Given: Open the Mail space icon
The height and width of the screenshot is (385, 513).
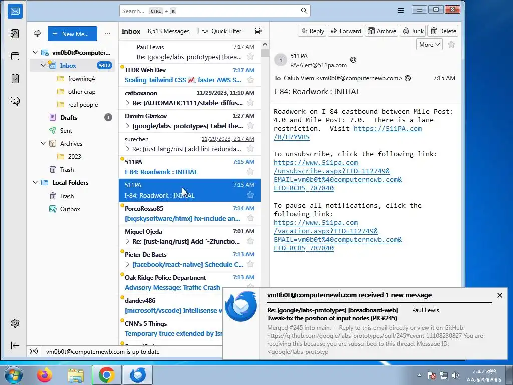Looking at the screenshot, I should coord(15,11).
